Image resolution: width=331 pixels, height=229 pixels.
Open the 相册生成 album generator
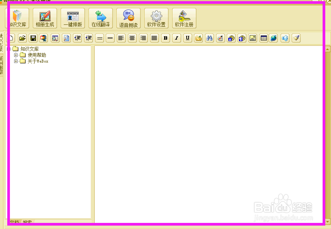pyautogui.click(x=45, y=18)
